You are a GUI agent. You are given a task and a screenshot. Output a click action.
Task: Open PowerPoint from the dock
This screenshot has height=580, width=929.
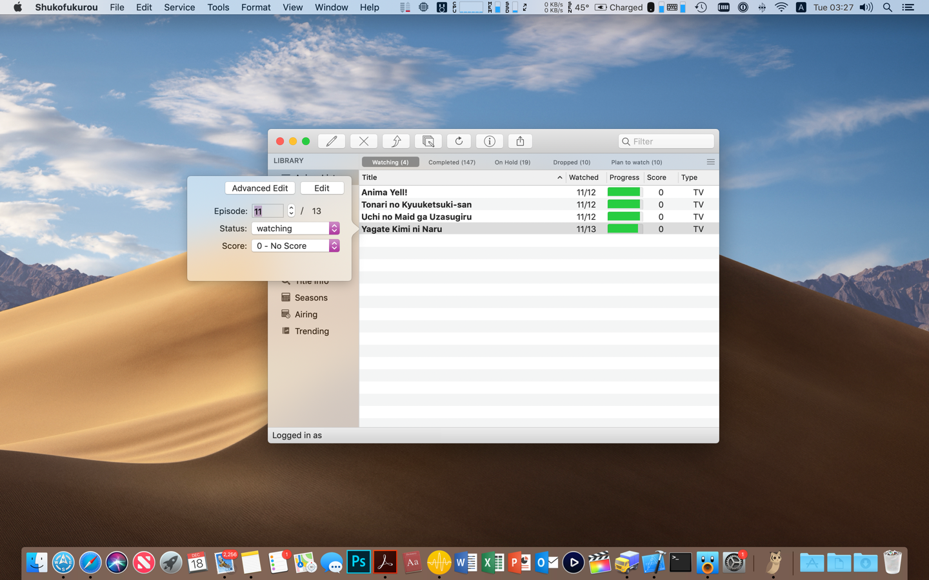[x=519, y=562]
